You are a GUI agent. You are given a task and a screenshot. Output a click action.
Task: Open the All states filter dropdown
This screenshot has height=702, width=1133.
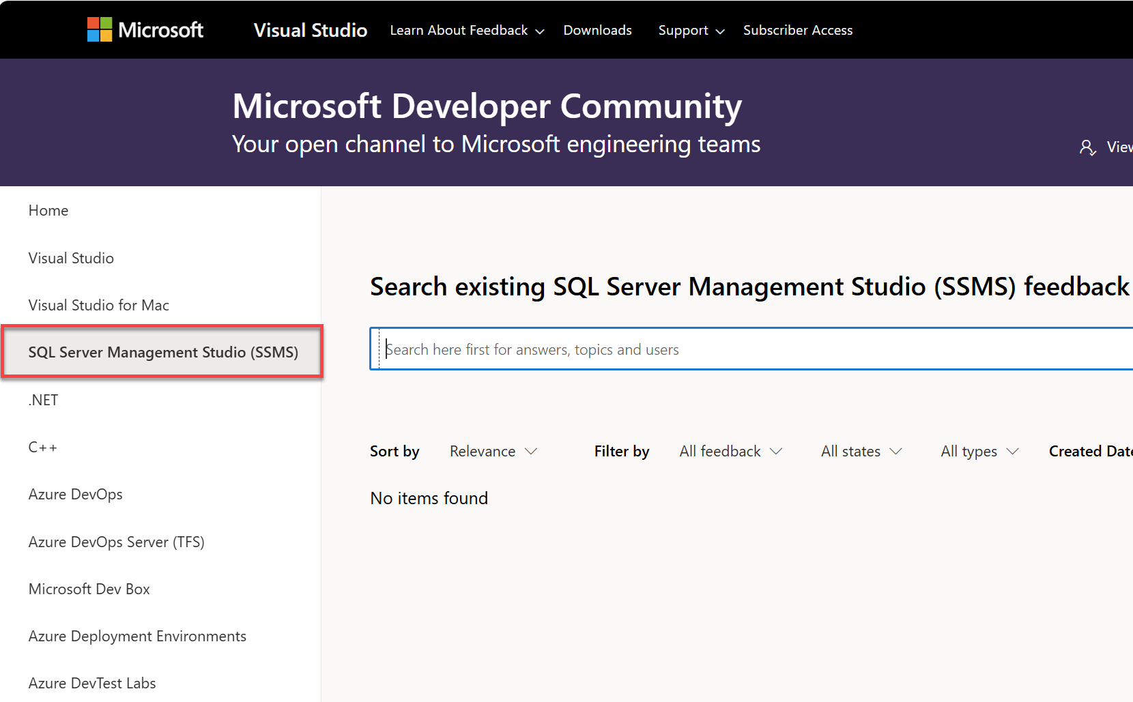[x=861, y=452]
